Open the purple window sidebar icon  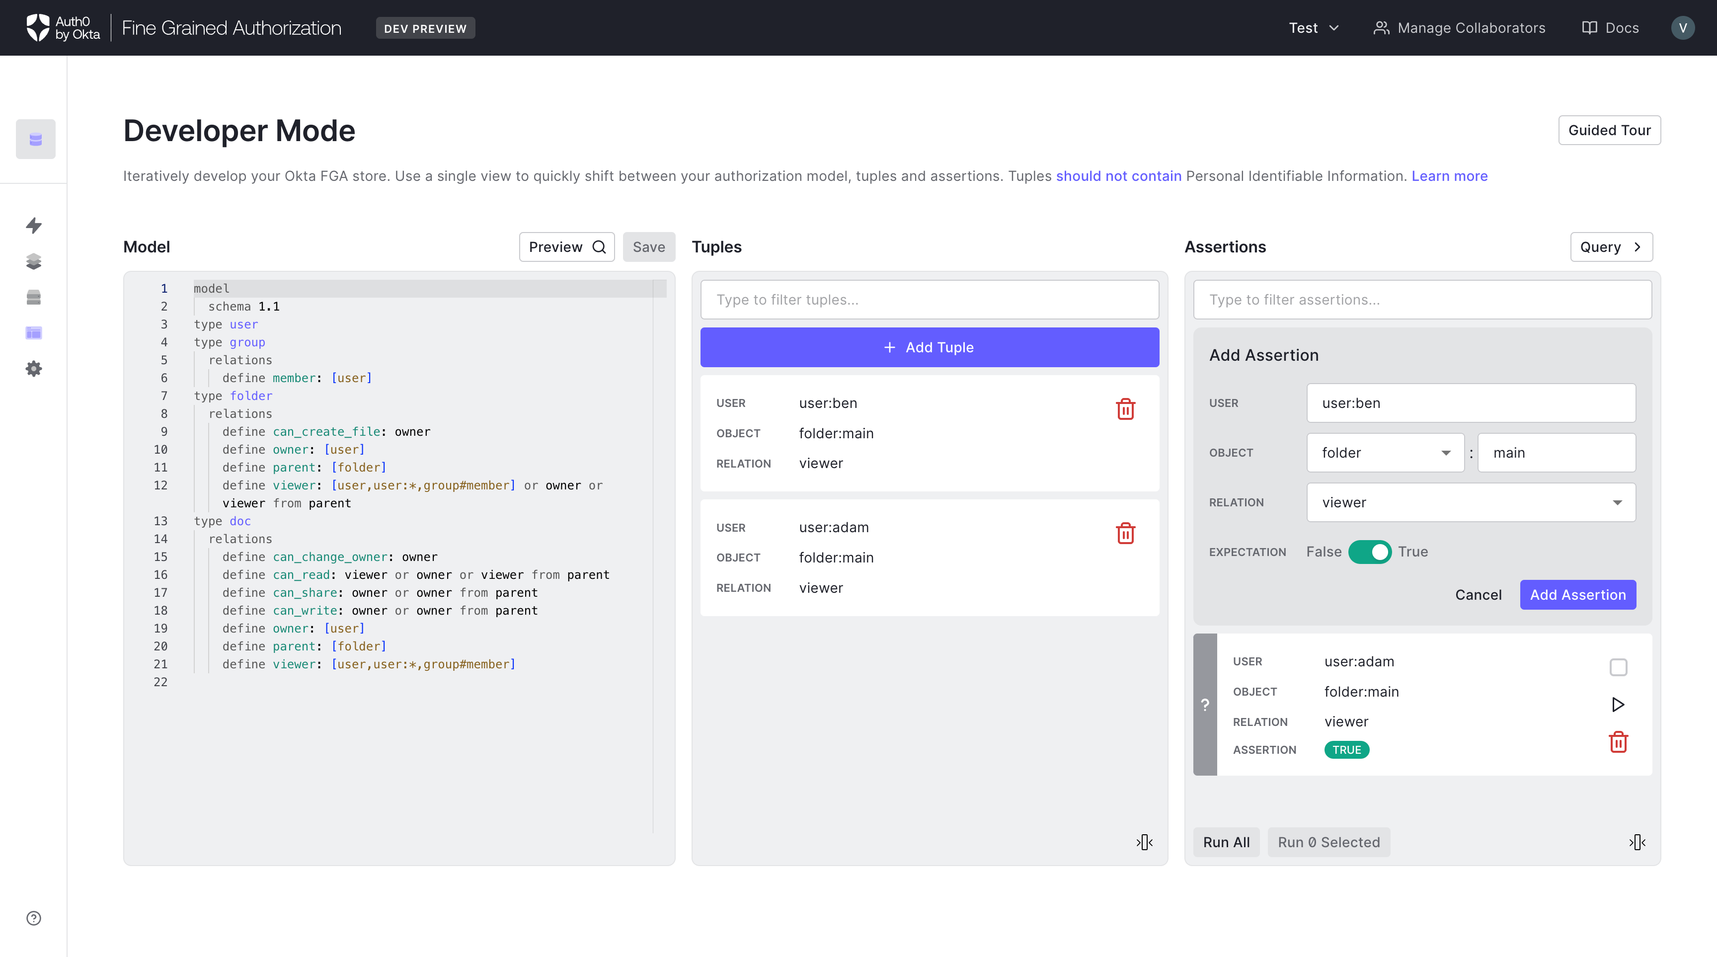point(34,332)
